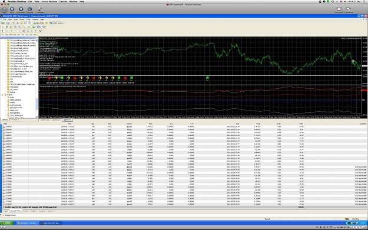Open Parallels Configure icon

point(40,9)
